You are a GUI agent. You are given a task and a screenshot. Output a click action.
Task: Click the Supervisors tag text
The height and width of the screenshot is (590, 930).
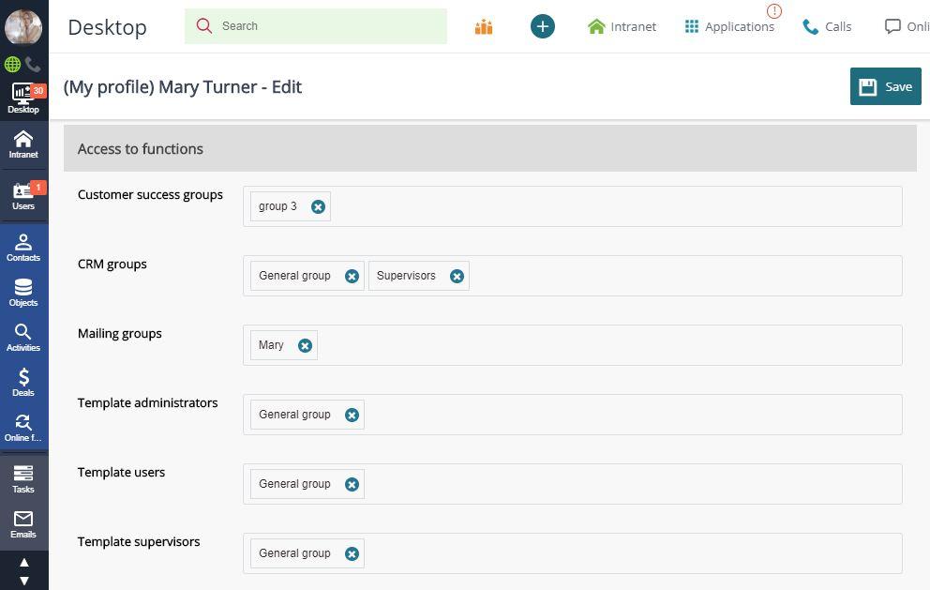406,276
